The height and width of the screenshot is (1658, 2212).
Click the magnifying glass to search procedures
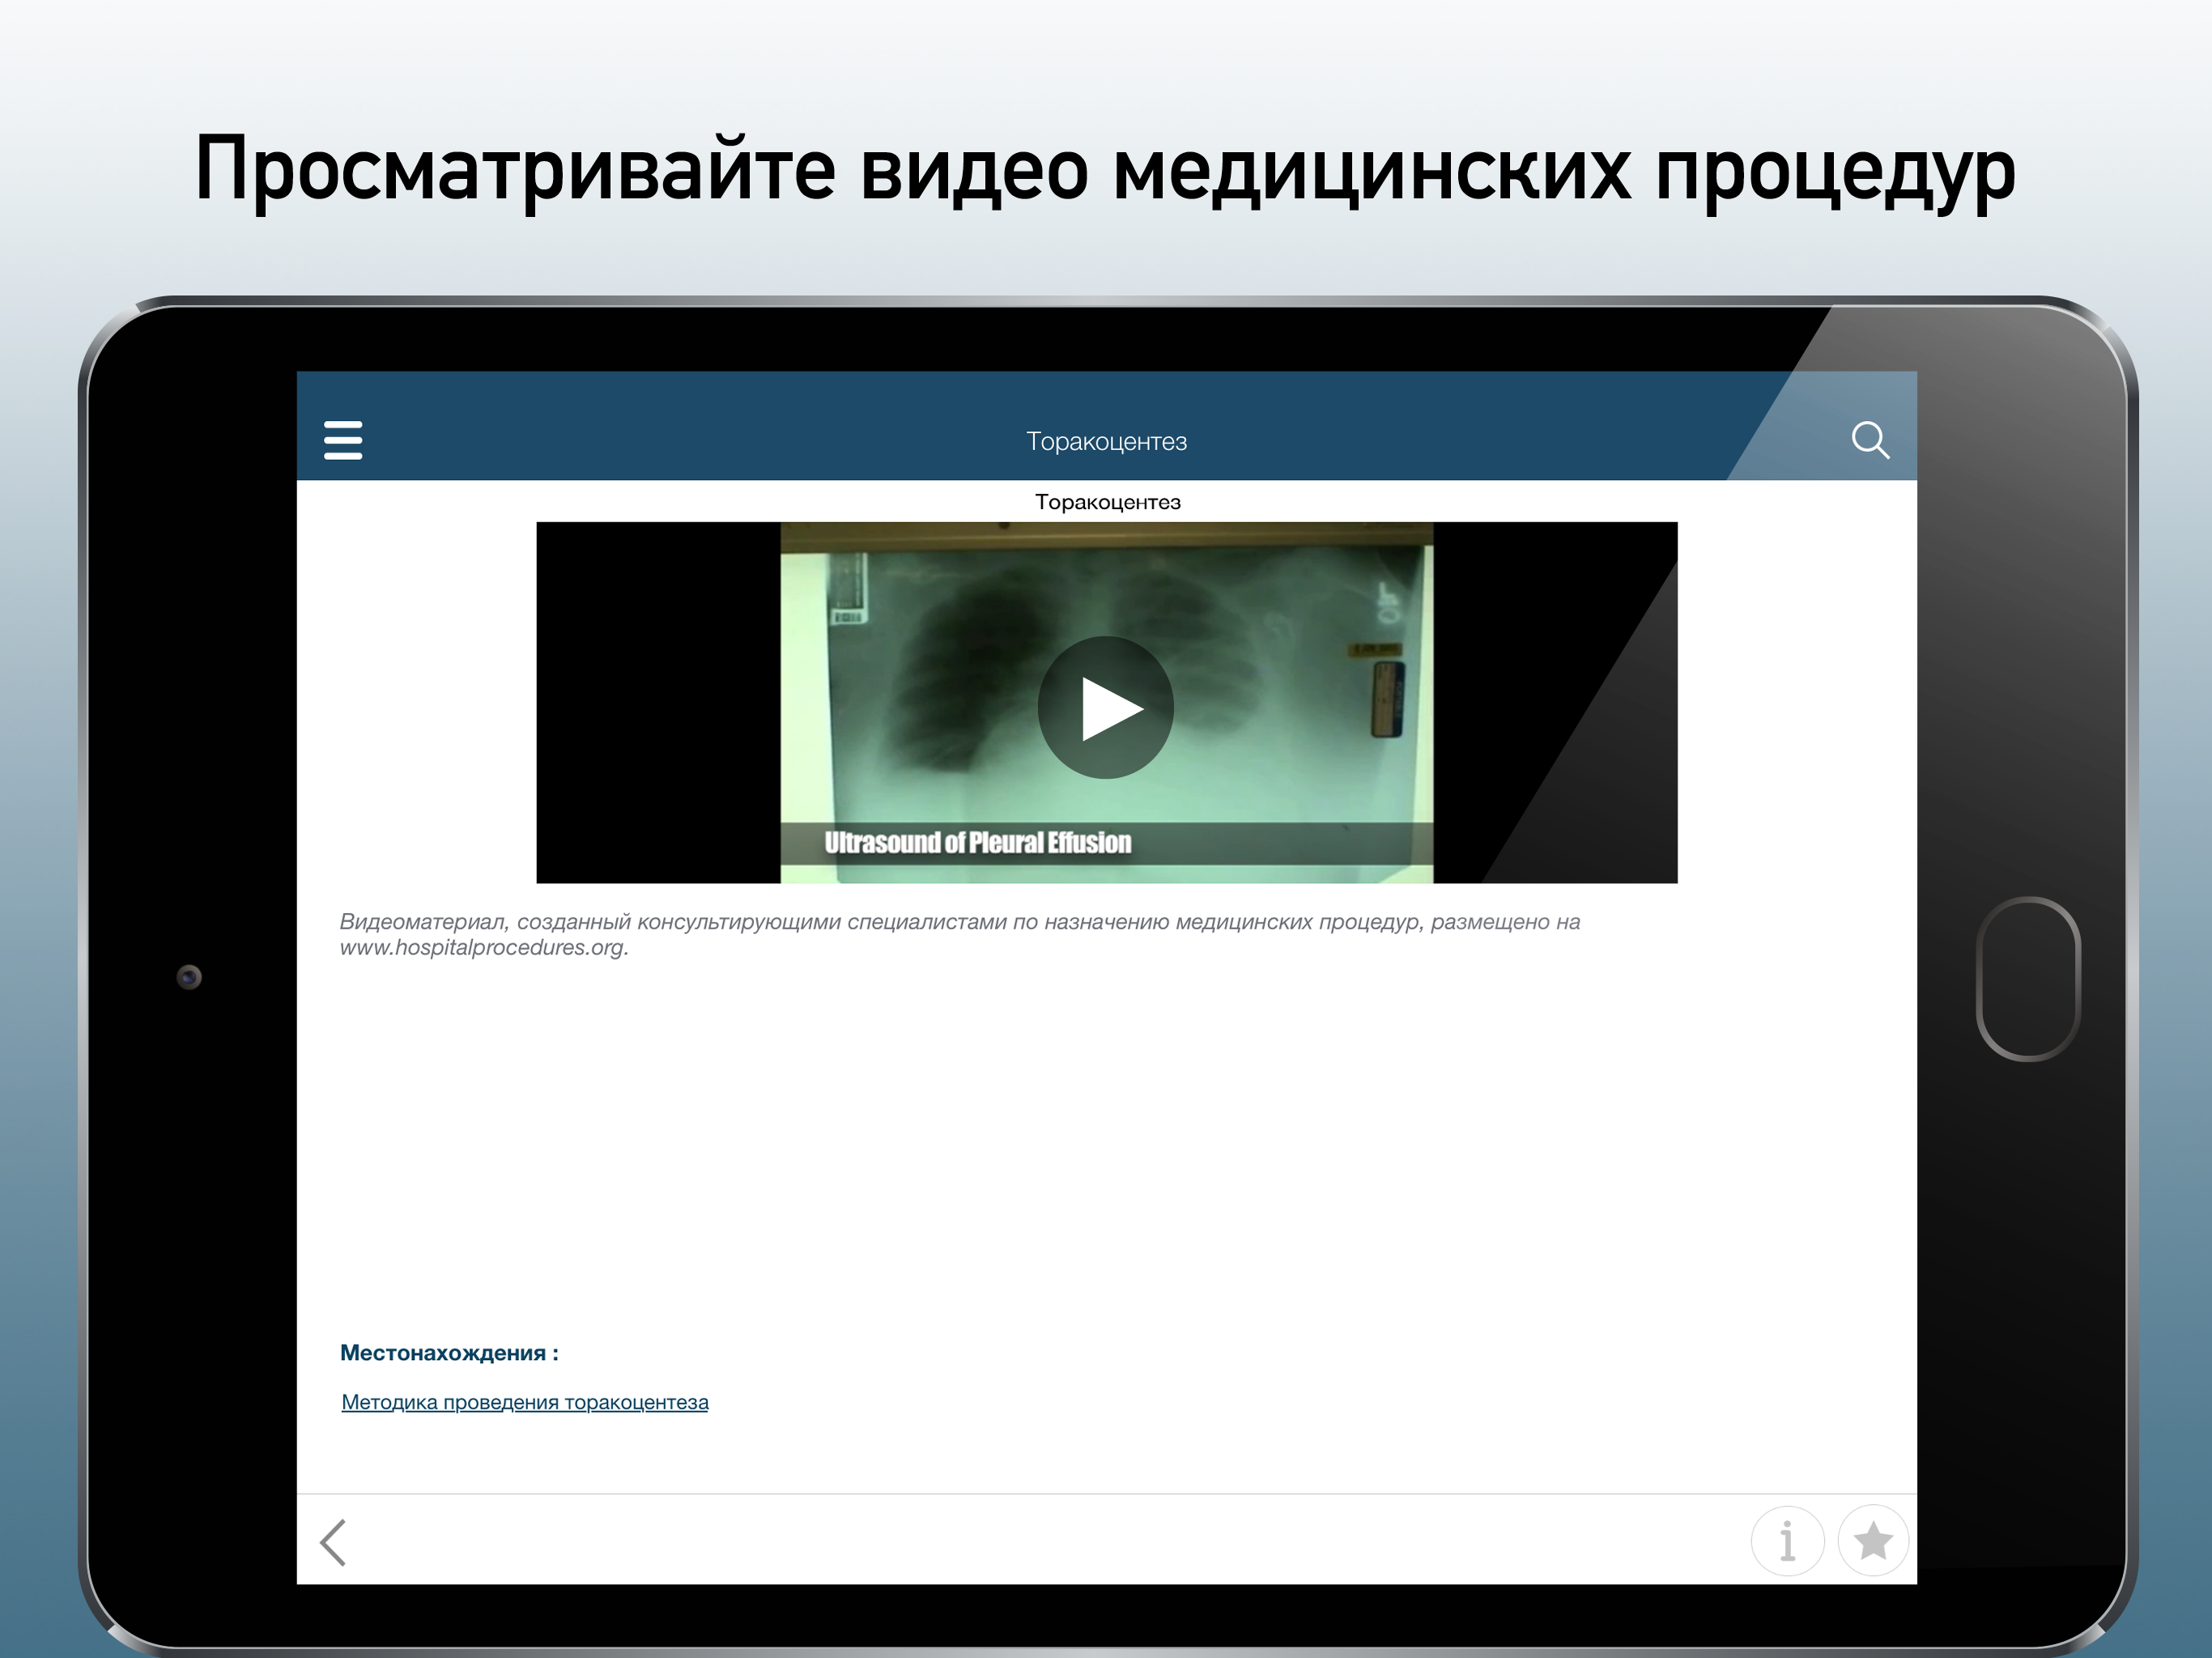[1870, 440]
